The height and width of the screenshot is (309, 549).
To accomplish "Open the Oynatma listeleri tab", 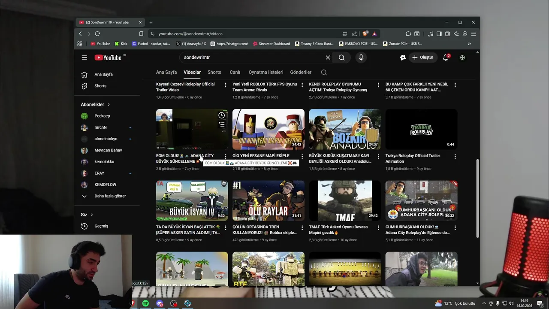I will (x=266, y=73).
